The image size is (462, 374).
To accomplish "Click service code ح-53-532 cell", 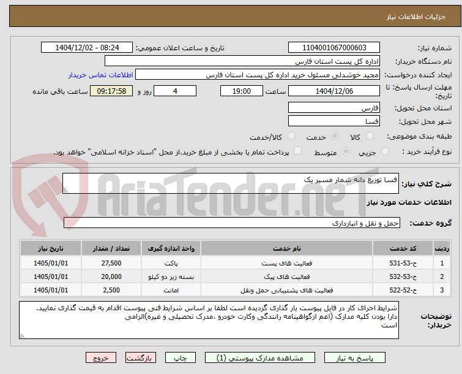I will pos(403,277).
